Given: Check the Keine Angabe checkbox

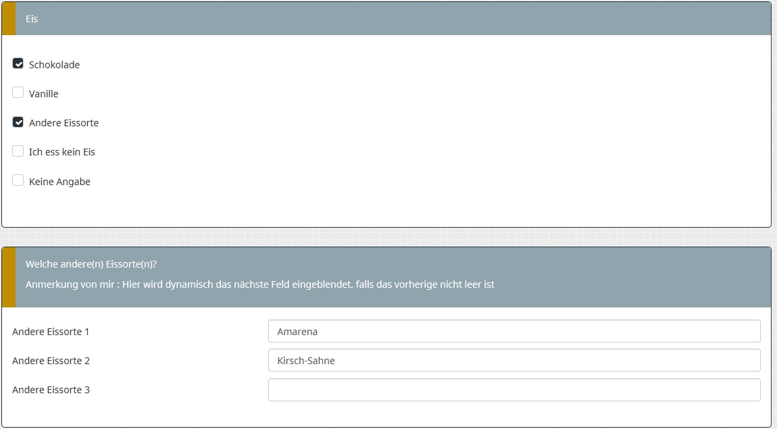Looking at the screenshot, I should click(18, 180).
